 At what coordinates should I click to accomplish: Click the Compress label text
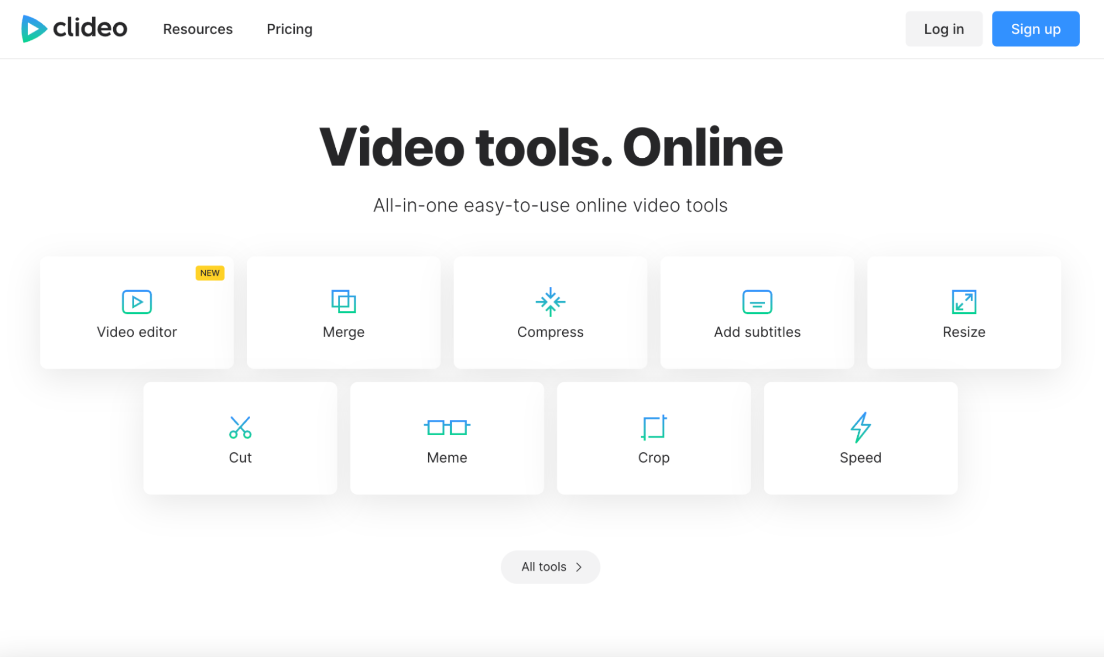coord(550,332)
